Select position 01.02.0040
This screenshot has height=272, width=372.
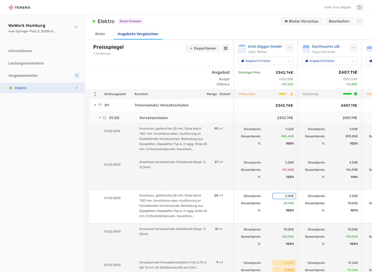(112, 231)
